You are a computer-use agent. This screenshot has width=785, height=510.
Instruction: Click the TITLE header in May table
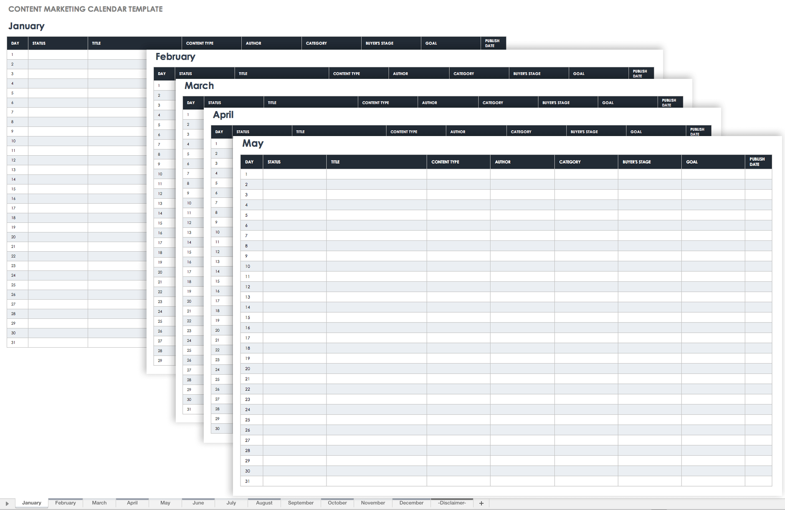tap(376, 162)
